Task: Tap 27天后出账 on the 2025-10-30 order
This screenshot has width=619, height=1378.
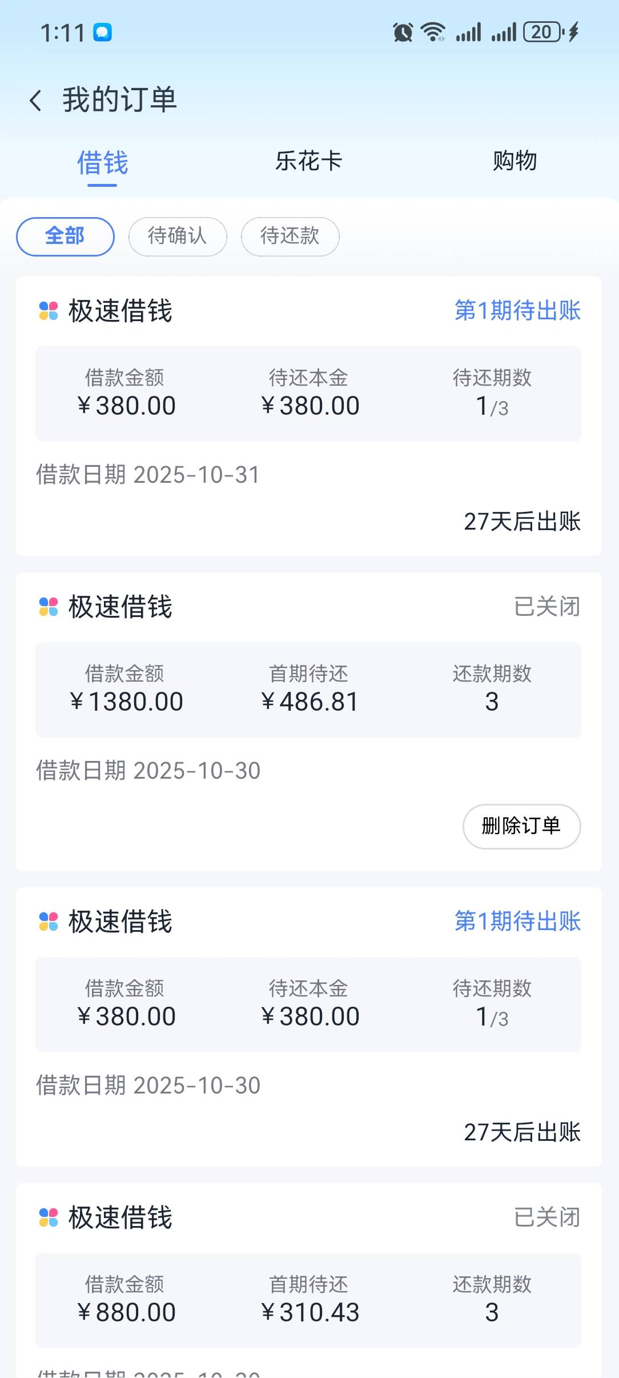Action: [x=522, y=1132]
